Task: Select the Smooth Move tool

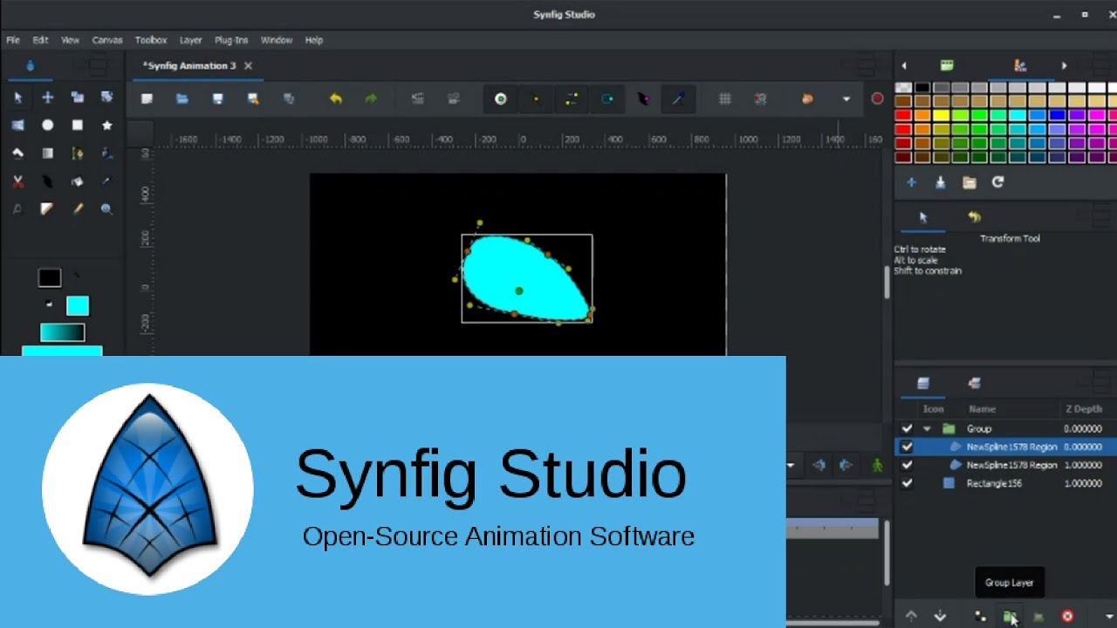Action: pos(48,98)
